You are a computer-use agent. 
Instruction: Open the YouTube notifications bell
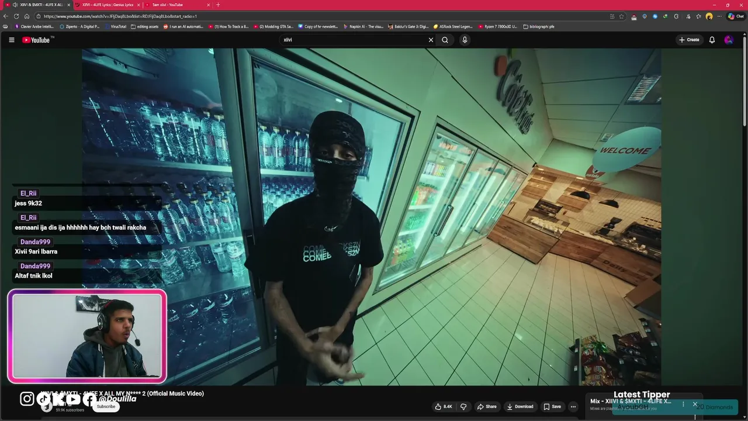(x=712, y=40)
